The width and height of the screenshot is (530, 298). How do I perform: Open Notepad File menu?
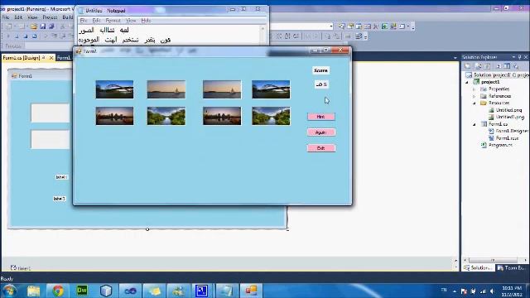pyautogui.click(x=84, y=21)
